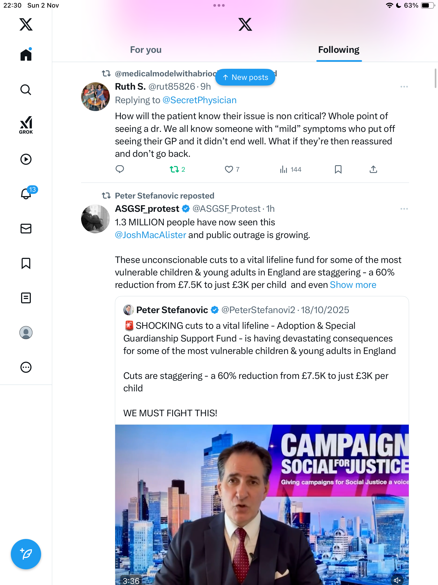Go to Home feed icon
This screenshot has height=585, width=438.
pos(26,55)
